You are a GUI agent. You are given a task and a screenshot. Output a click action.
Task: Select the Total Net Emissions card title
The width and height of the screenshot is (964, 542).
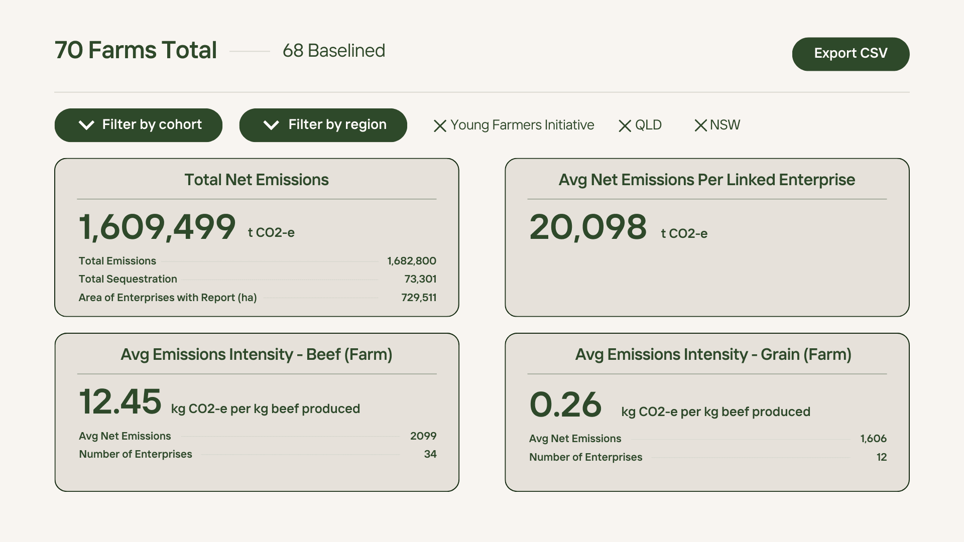tap(256, 180)
